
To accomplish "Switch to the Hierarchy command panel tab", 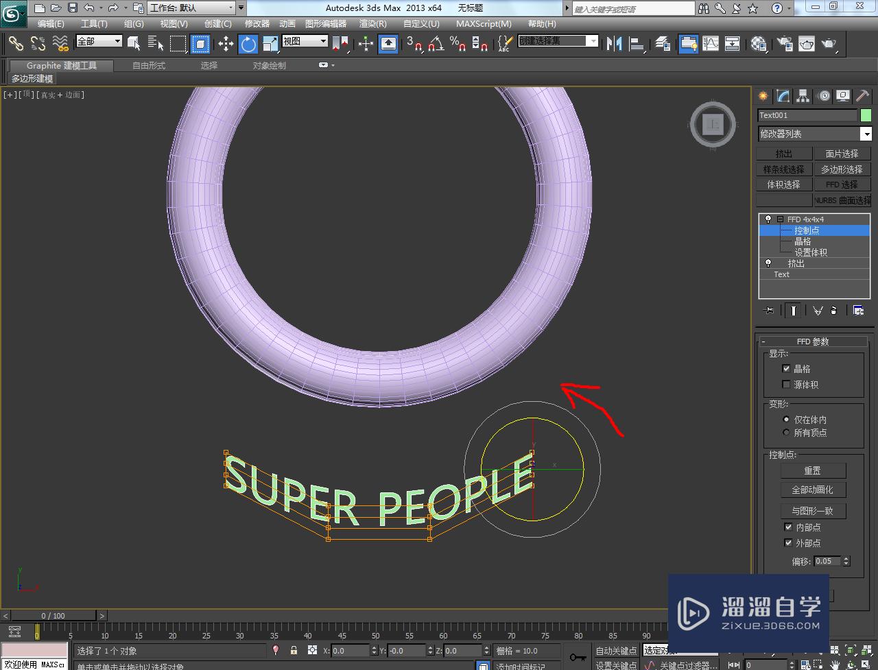I will tap(803, 96).
